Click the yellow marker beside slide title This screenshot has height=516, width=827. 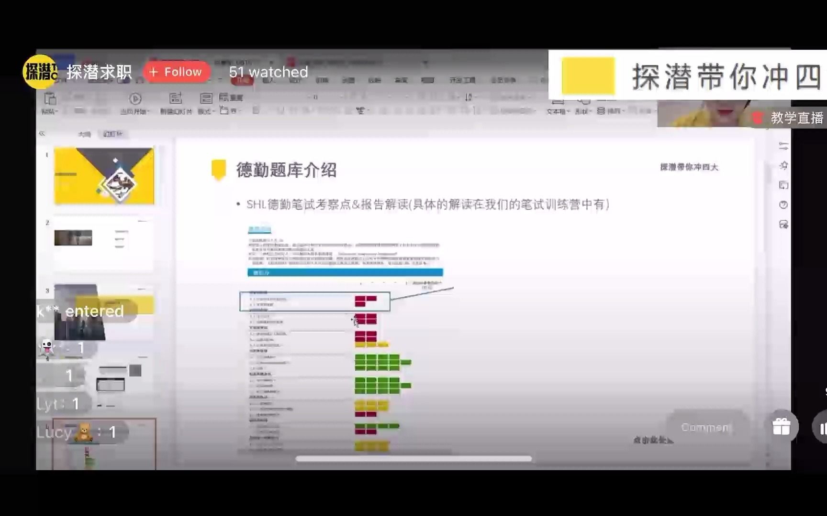click(x=218, y=170)
